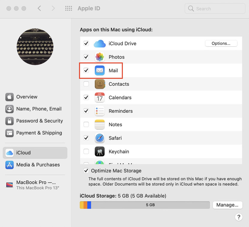Select the MacBook Pro device entry
The width and height of the screenshot is (249, 227).
(35, 185)
